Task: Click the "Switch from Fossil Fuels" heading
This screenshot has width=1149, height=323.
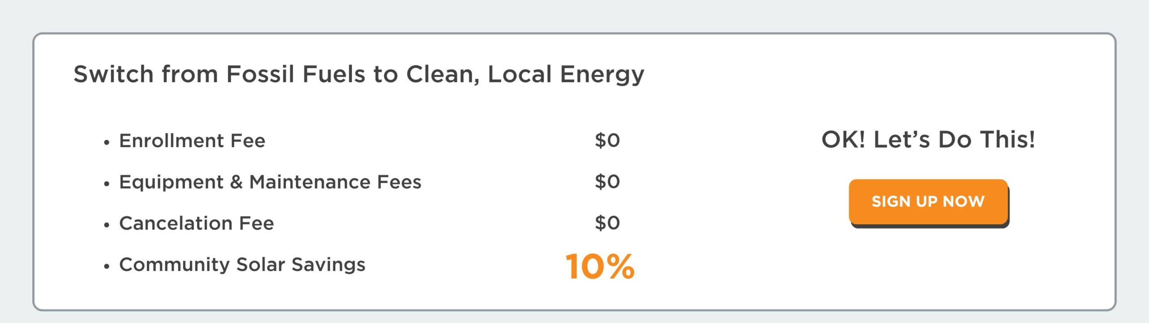Action: coord(358,74)
